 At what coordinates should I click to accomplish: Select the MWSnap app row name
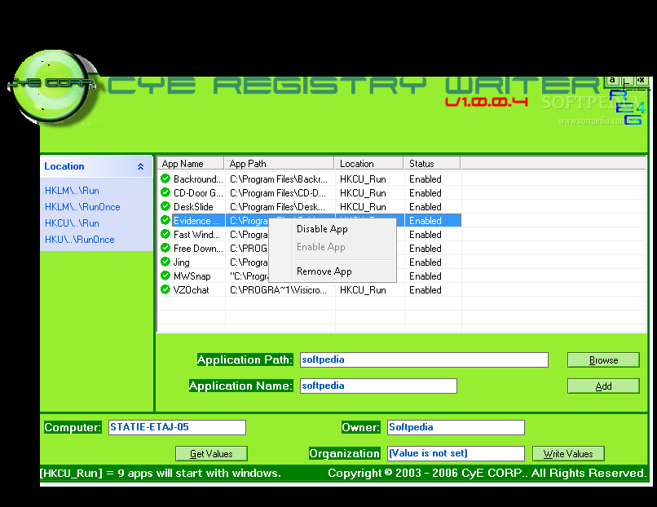(x=192, y=276)
